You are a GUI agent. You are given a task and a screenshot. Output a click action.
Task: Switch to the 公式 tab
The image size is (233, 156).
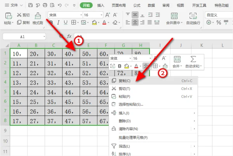137,5
